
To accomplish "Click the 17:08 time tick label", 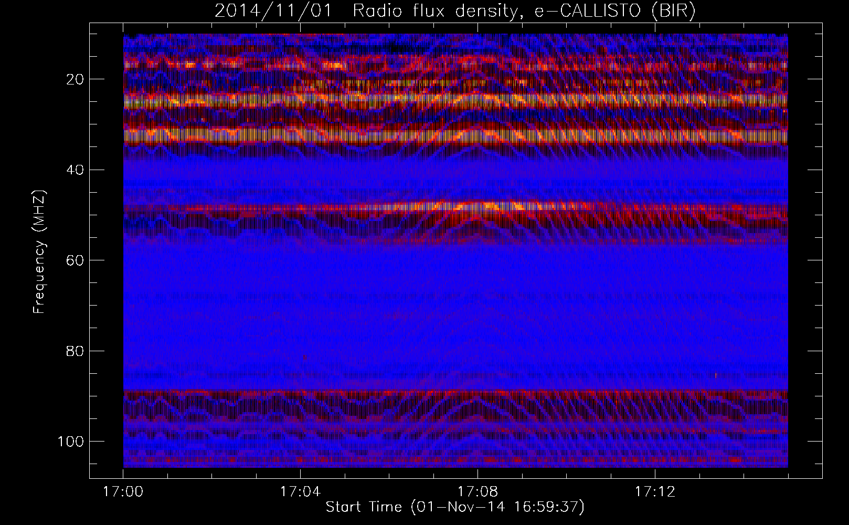I will coord(478,492).
